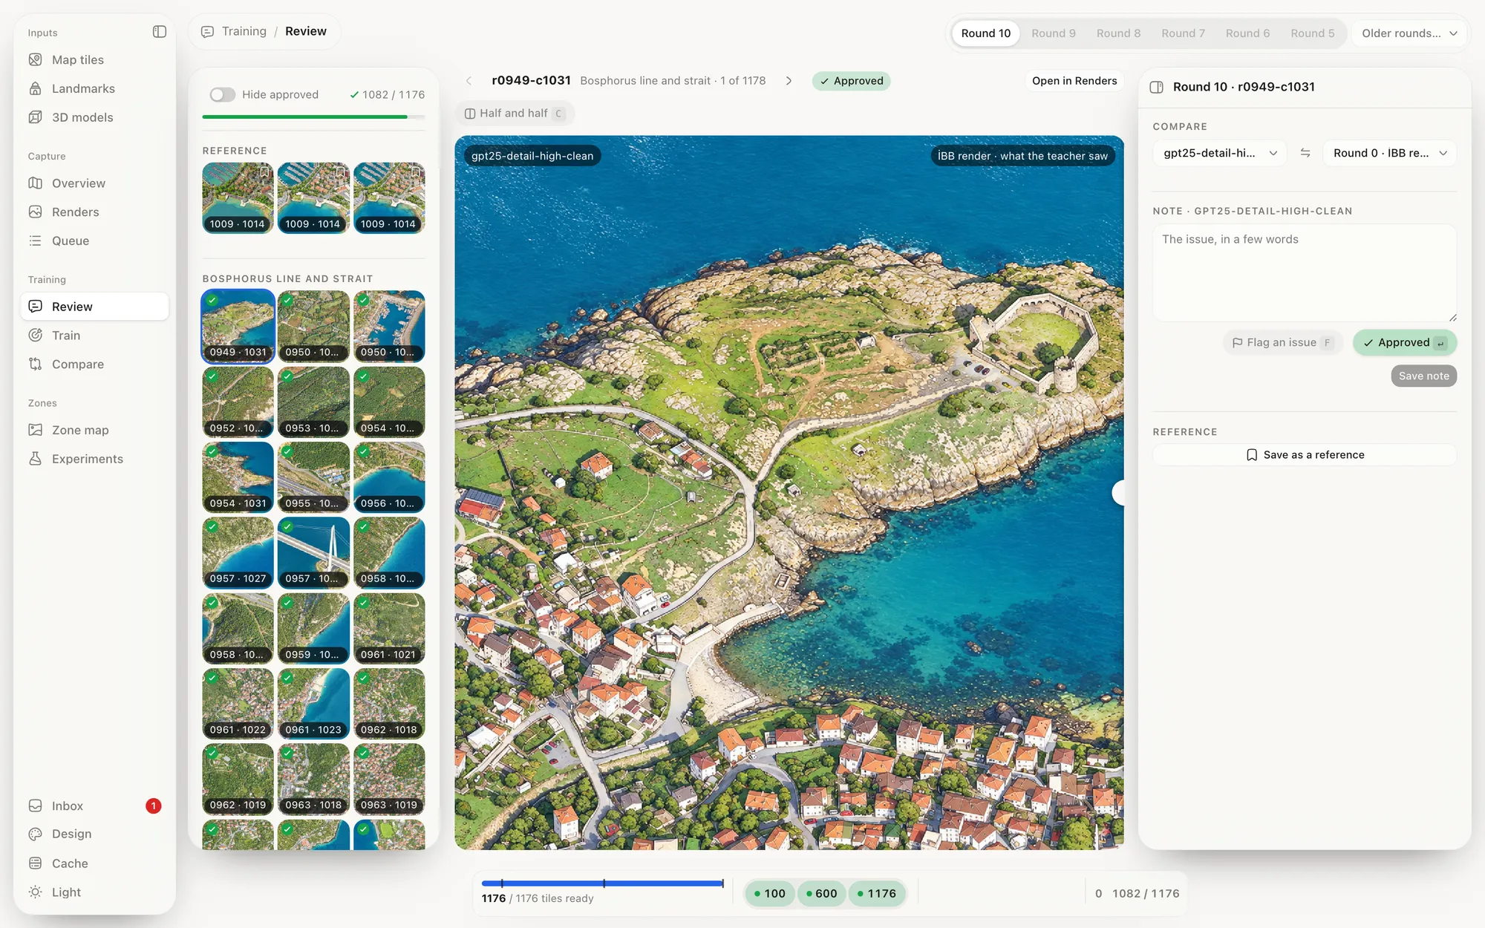Click Training in the breadcrumb
The height and width of the screenshot is (928, 1485).
point(244,31)
